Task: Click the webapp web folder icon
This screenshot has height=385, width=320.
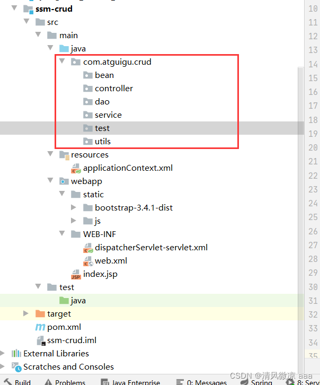Action: coord(64,181)
